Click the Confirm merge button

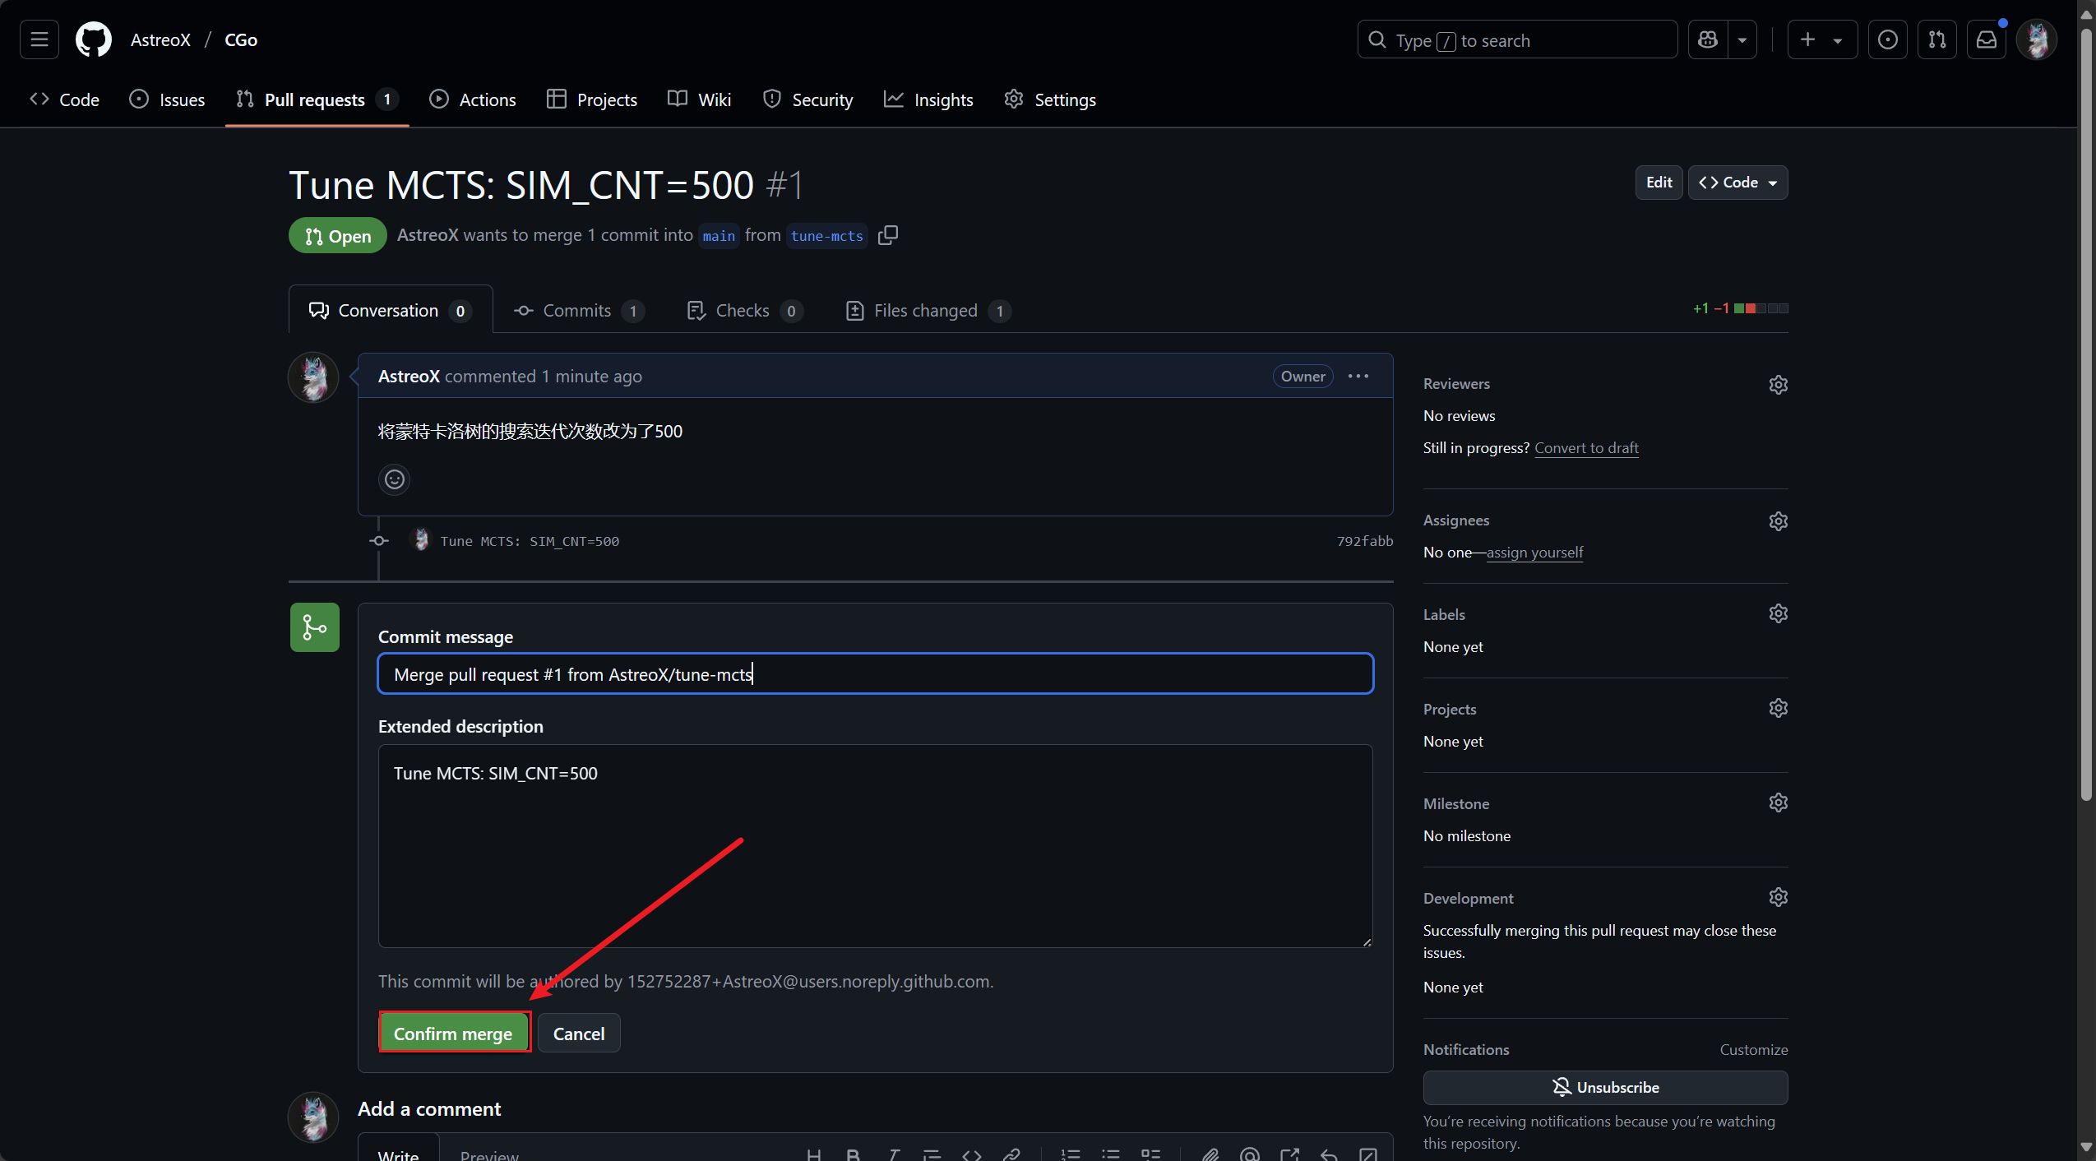click(453, 1033)
